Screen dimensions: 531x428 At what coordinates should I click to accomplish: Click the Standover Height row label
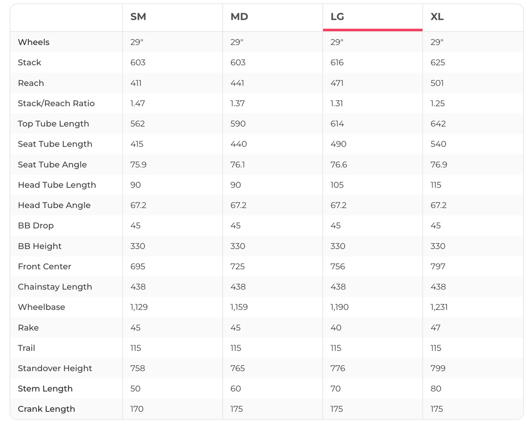tap(55, 369)
